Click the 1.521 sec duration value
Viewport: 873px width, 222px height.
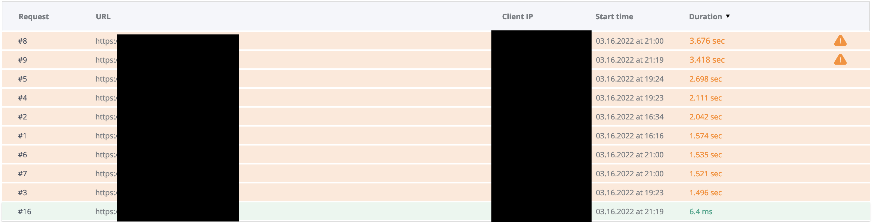click(705, 174)
